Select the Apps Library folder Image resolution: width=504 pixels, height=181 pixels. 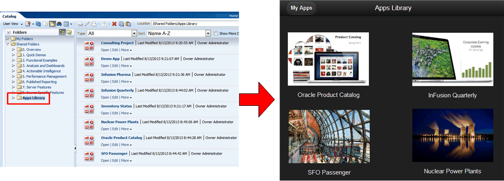pyautogui.click(x=34, y=98)
